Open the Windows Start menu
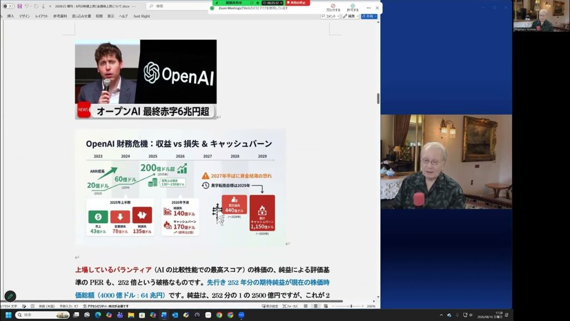 [8, 315]
